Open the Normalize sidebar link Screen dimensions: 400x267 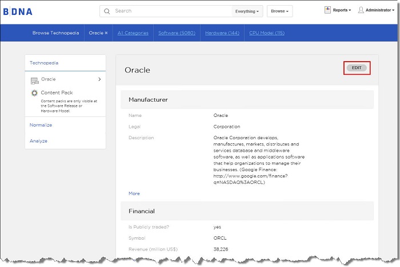pos(41,125)
